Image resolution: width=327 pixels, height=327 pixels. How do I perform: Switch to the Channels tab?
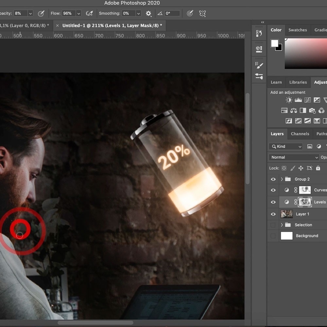pos(300,134)
